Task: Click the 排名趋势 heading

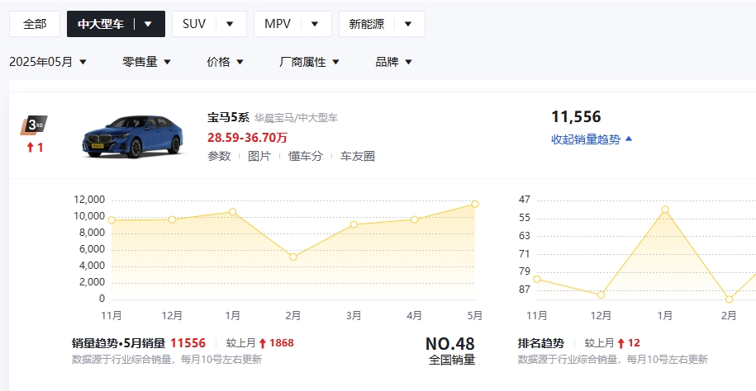Action: (x=540, y=343)
